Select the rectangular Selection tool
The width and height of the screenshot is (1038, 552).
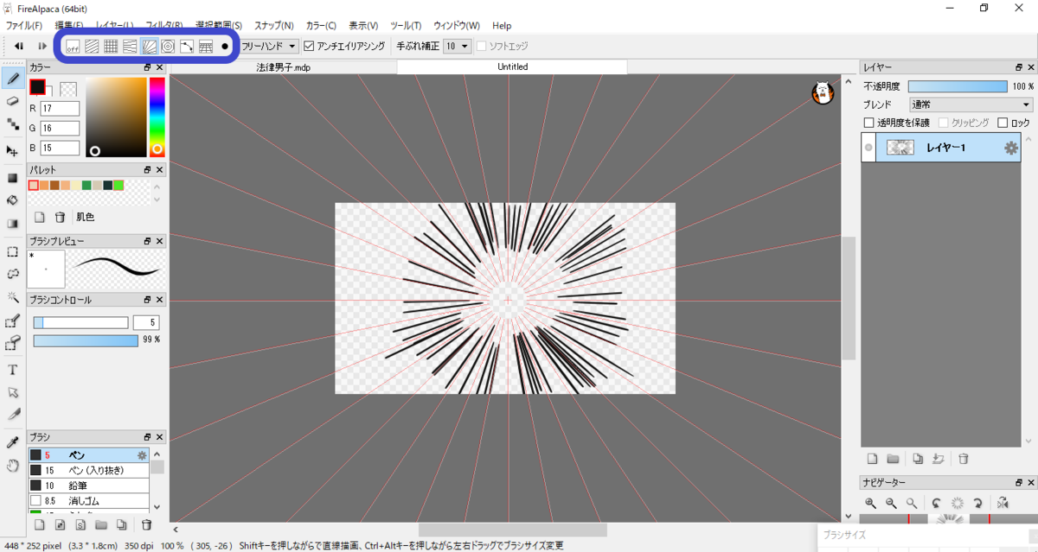click(x=13, y=252)
